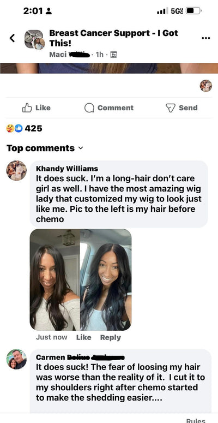Image resolution: width=218 pixels, height=423 pixels.
Task: Like Khandy Williams' comment
Action: click(84, 337)
